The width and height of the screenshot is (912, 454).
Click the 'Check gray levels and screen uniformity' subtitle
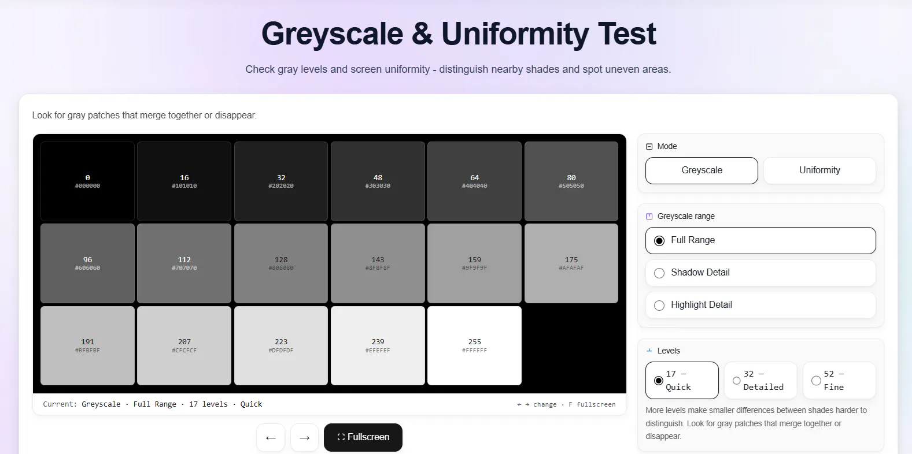click(458, 69)
